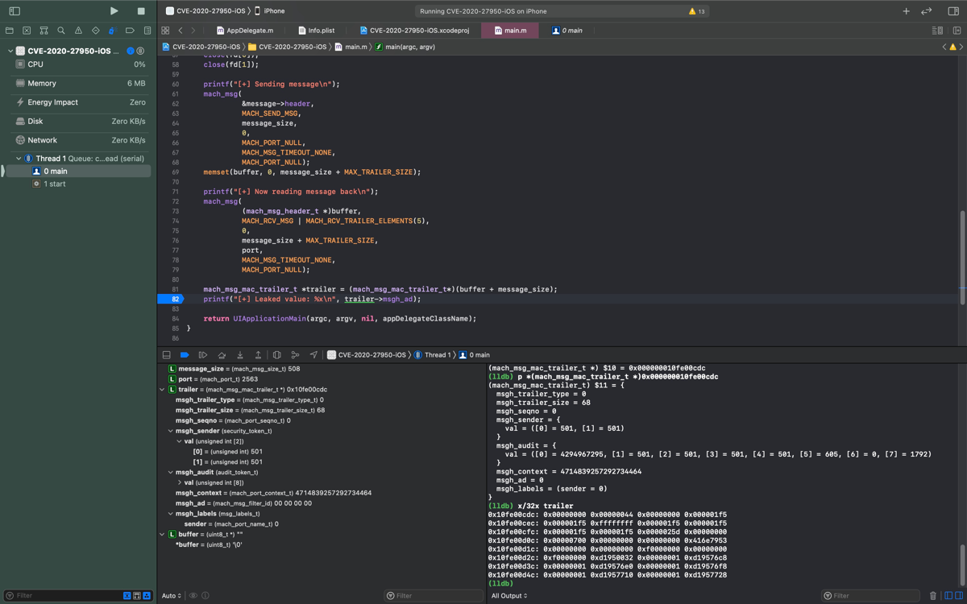Toggle the editor layout options button
967x604 pixels.
(x=937, y=31)
